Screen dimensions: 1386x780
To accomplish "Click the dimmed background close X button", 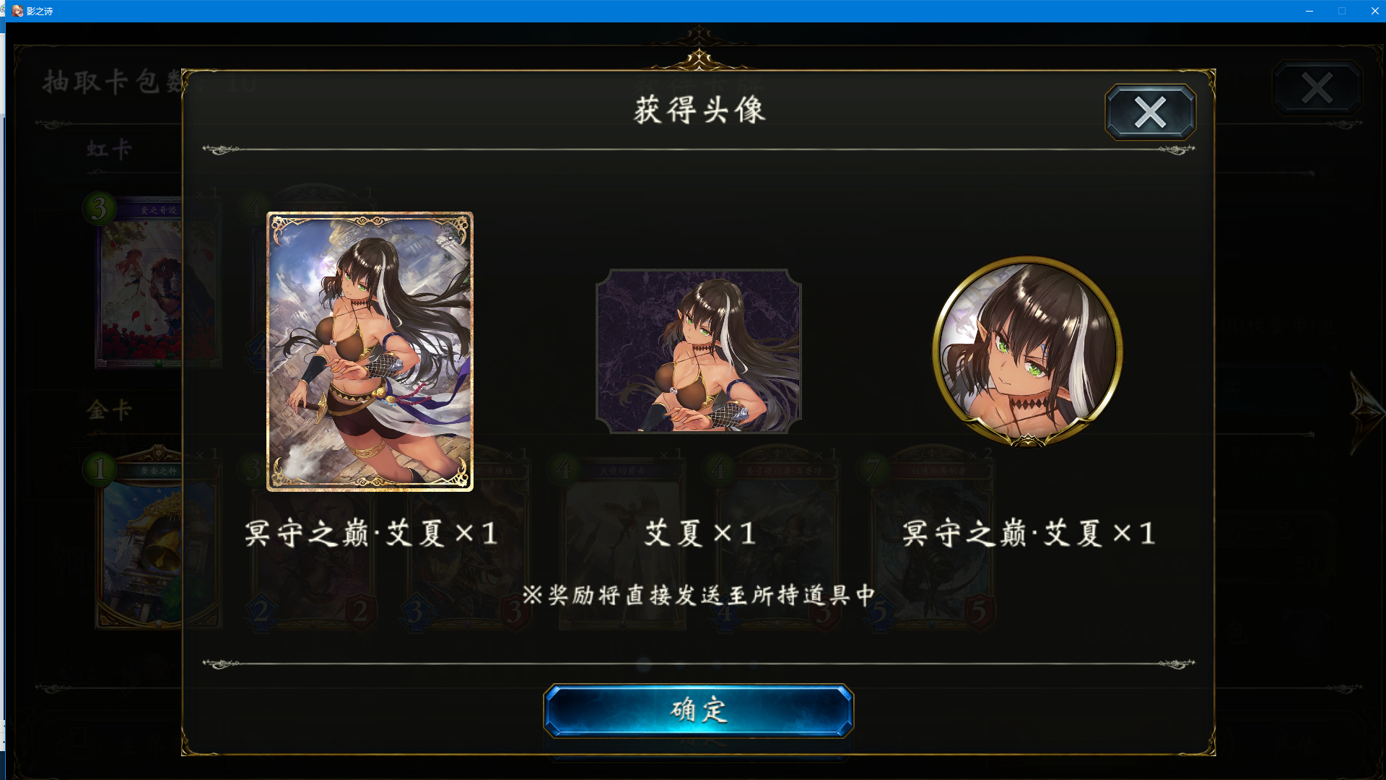I will click(x=1317, y=88).
